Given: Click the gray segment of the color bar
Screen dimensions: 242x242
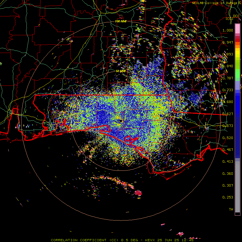Looking at the screenshot, I should point(237,187).
